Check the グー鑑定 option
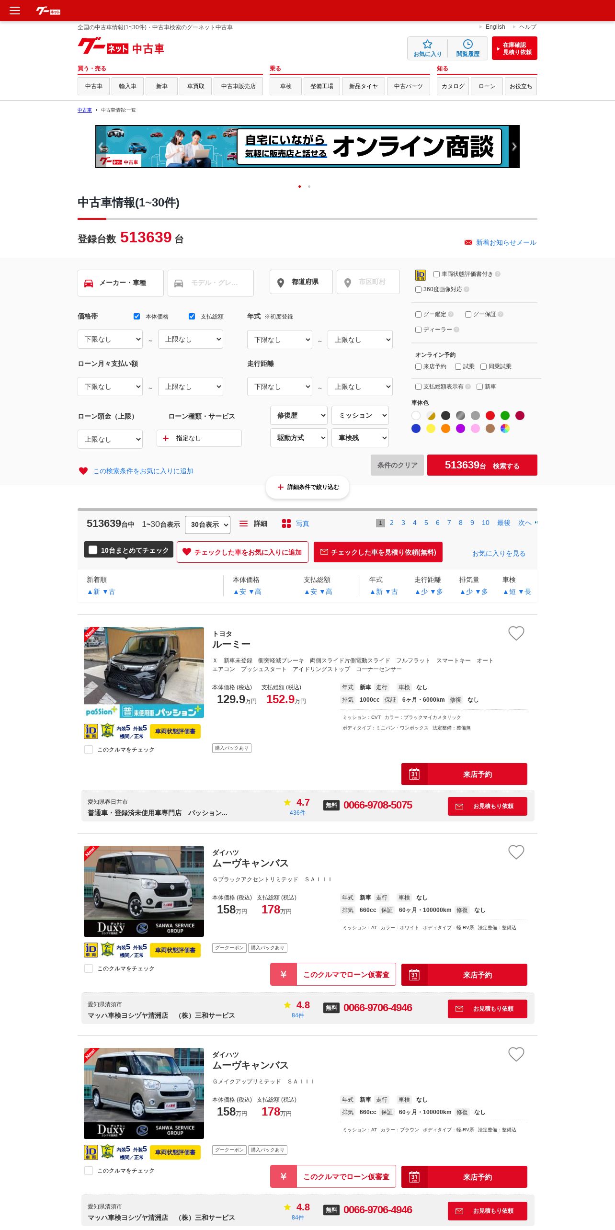The width and height of the screenshot is (615, 1230). pyautogui.click(x=418, y=314)
